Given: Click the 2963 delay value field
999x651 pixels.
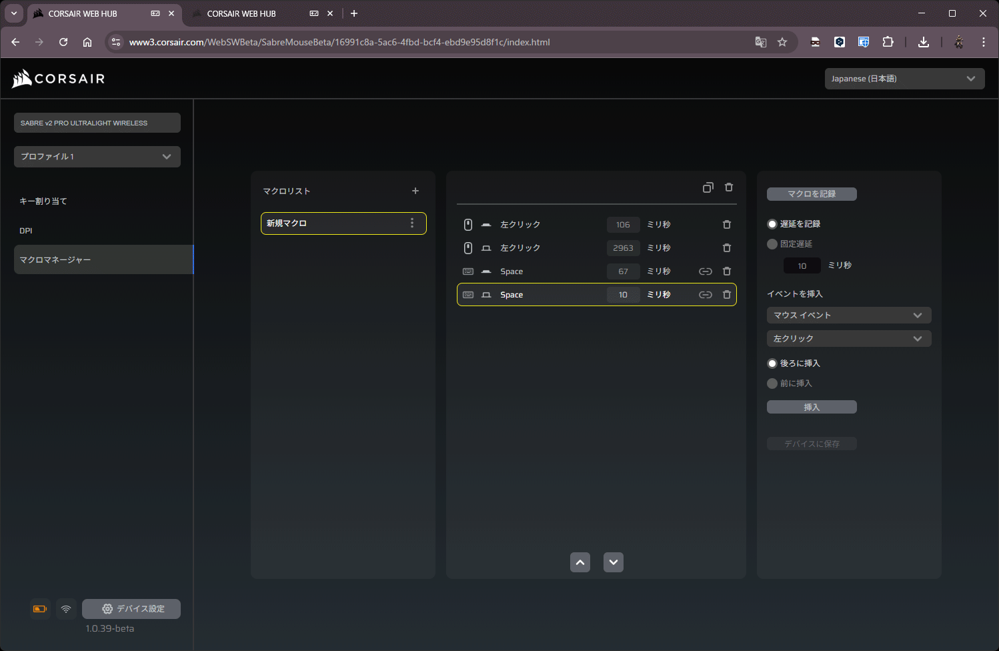Looking at the screenshot, I should click(623, 248).
